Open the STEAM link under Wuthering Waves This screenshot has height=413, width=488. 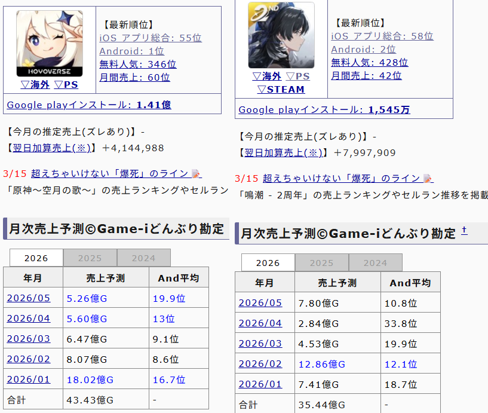(x=281, y=90)
